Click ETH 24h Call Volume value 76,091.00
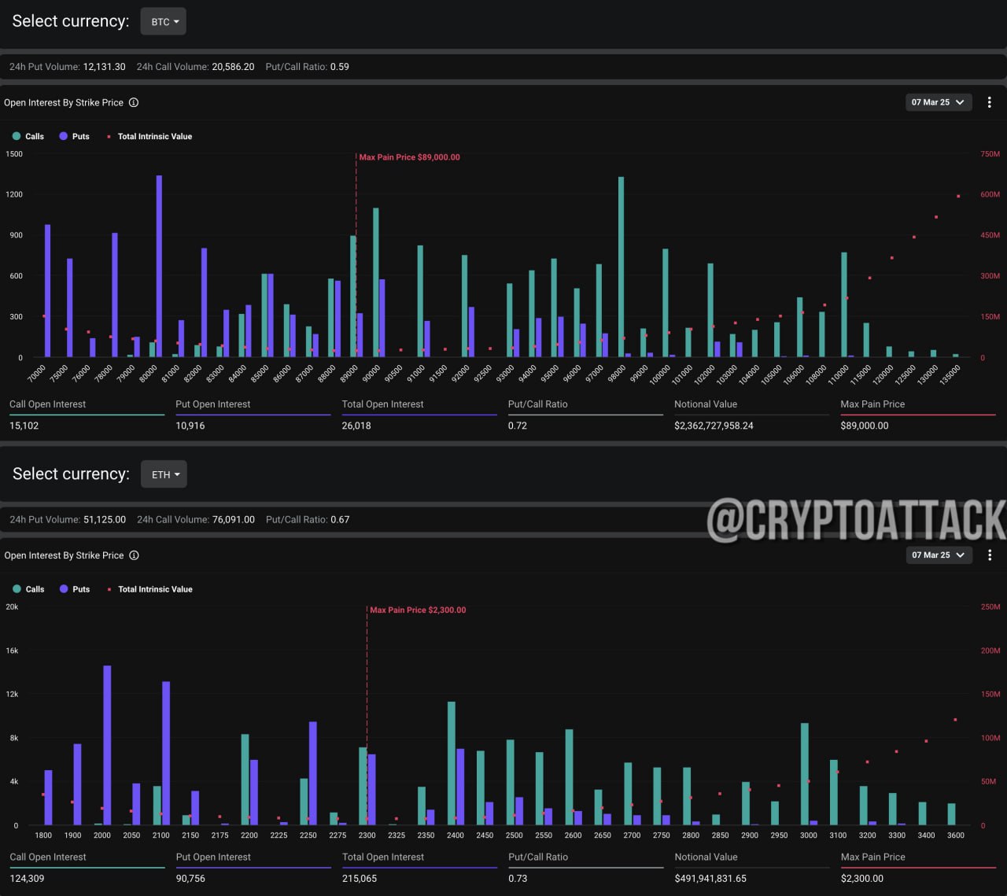 click(x=234, y=520)
